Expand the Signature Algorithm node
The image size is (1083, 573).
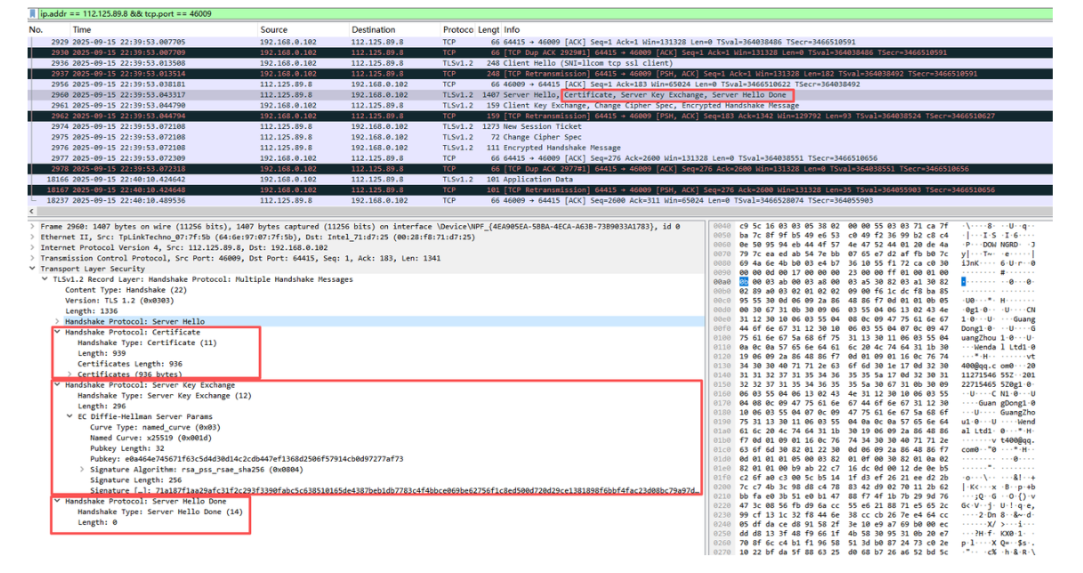click(x=83, y=469)
